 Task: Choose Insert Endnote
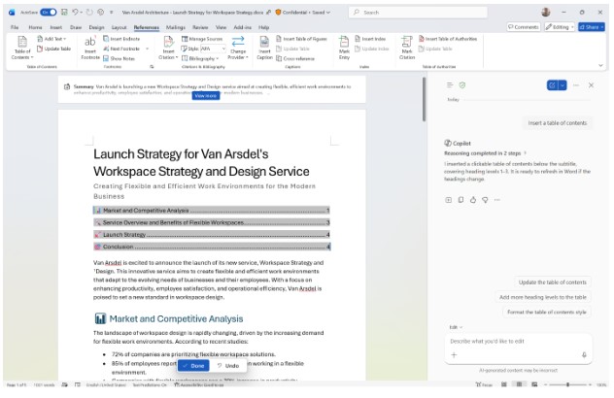click(121, 39)
